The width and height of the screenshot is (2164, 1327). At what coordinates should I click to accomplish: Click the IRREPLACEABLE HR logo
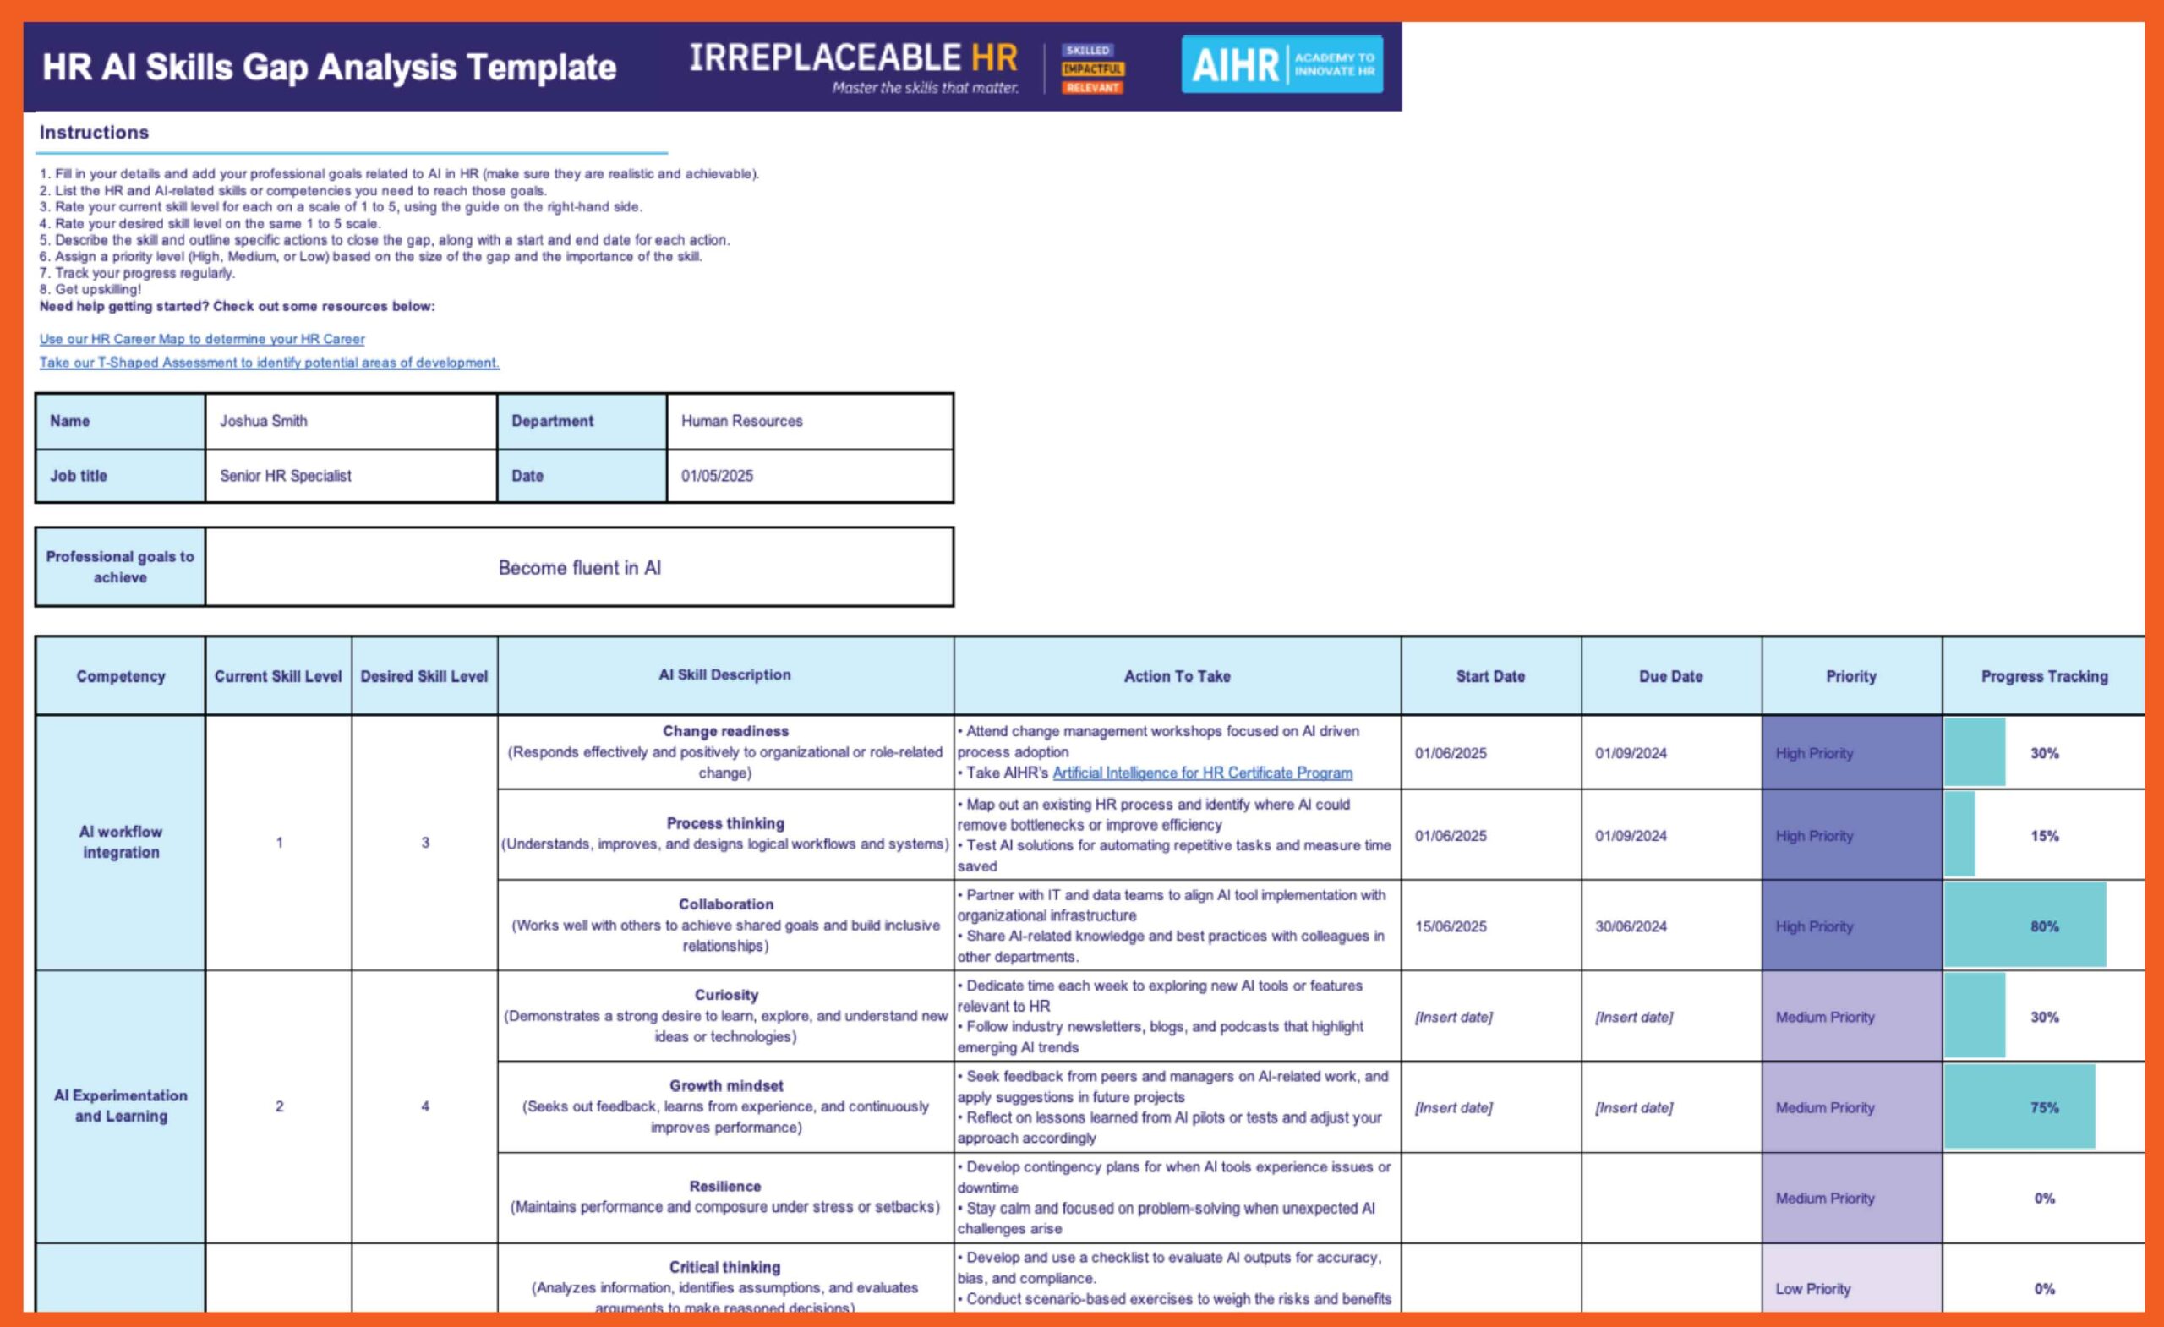(x=854, y=67)
